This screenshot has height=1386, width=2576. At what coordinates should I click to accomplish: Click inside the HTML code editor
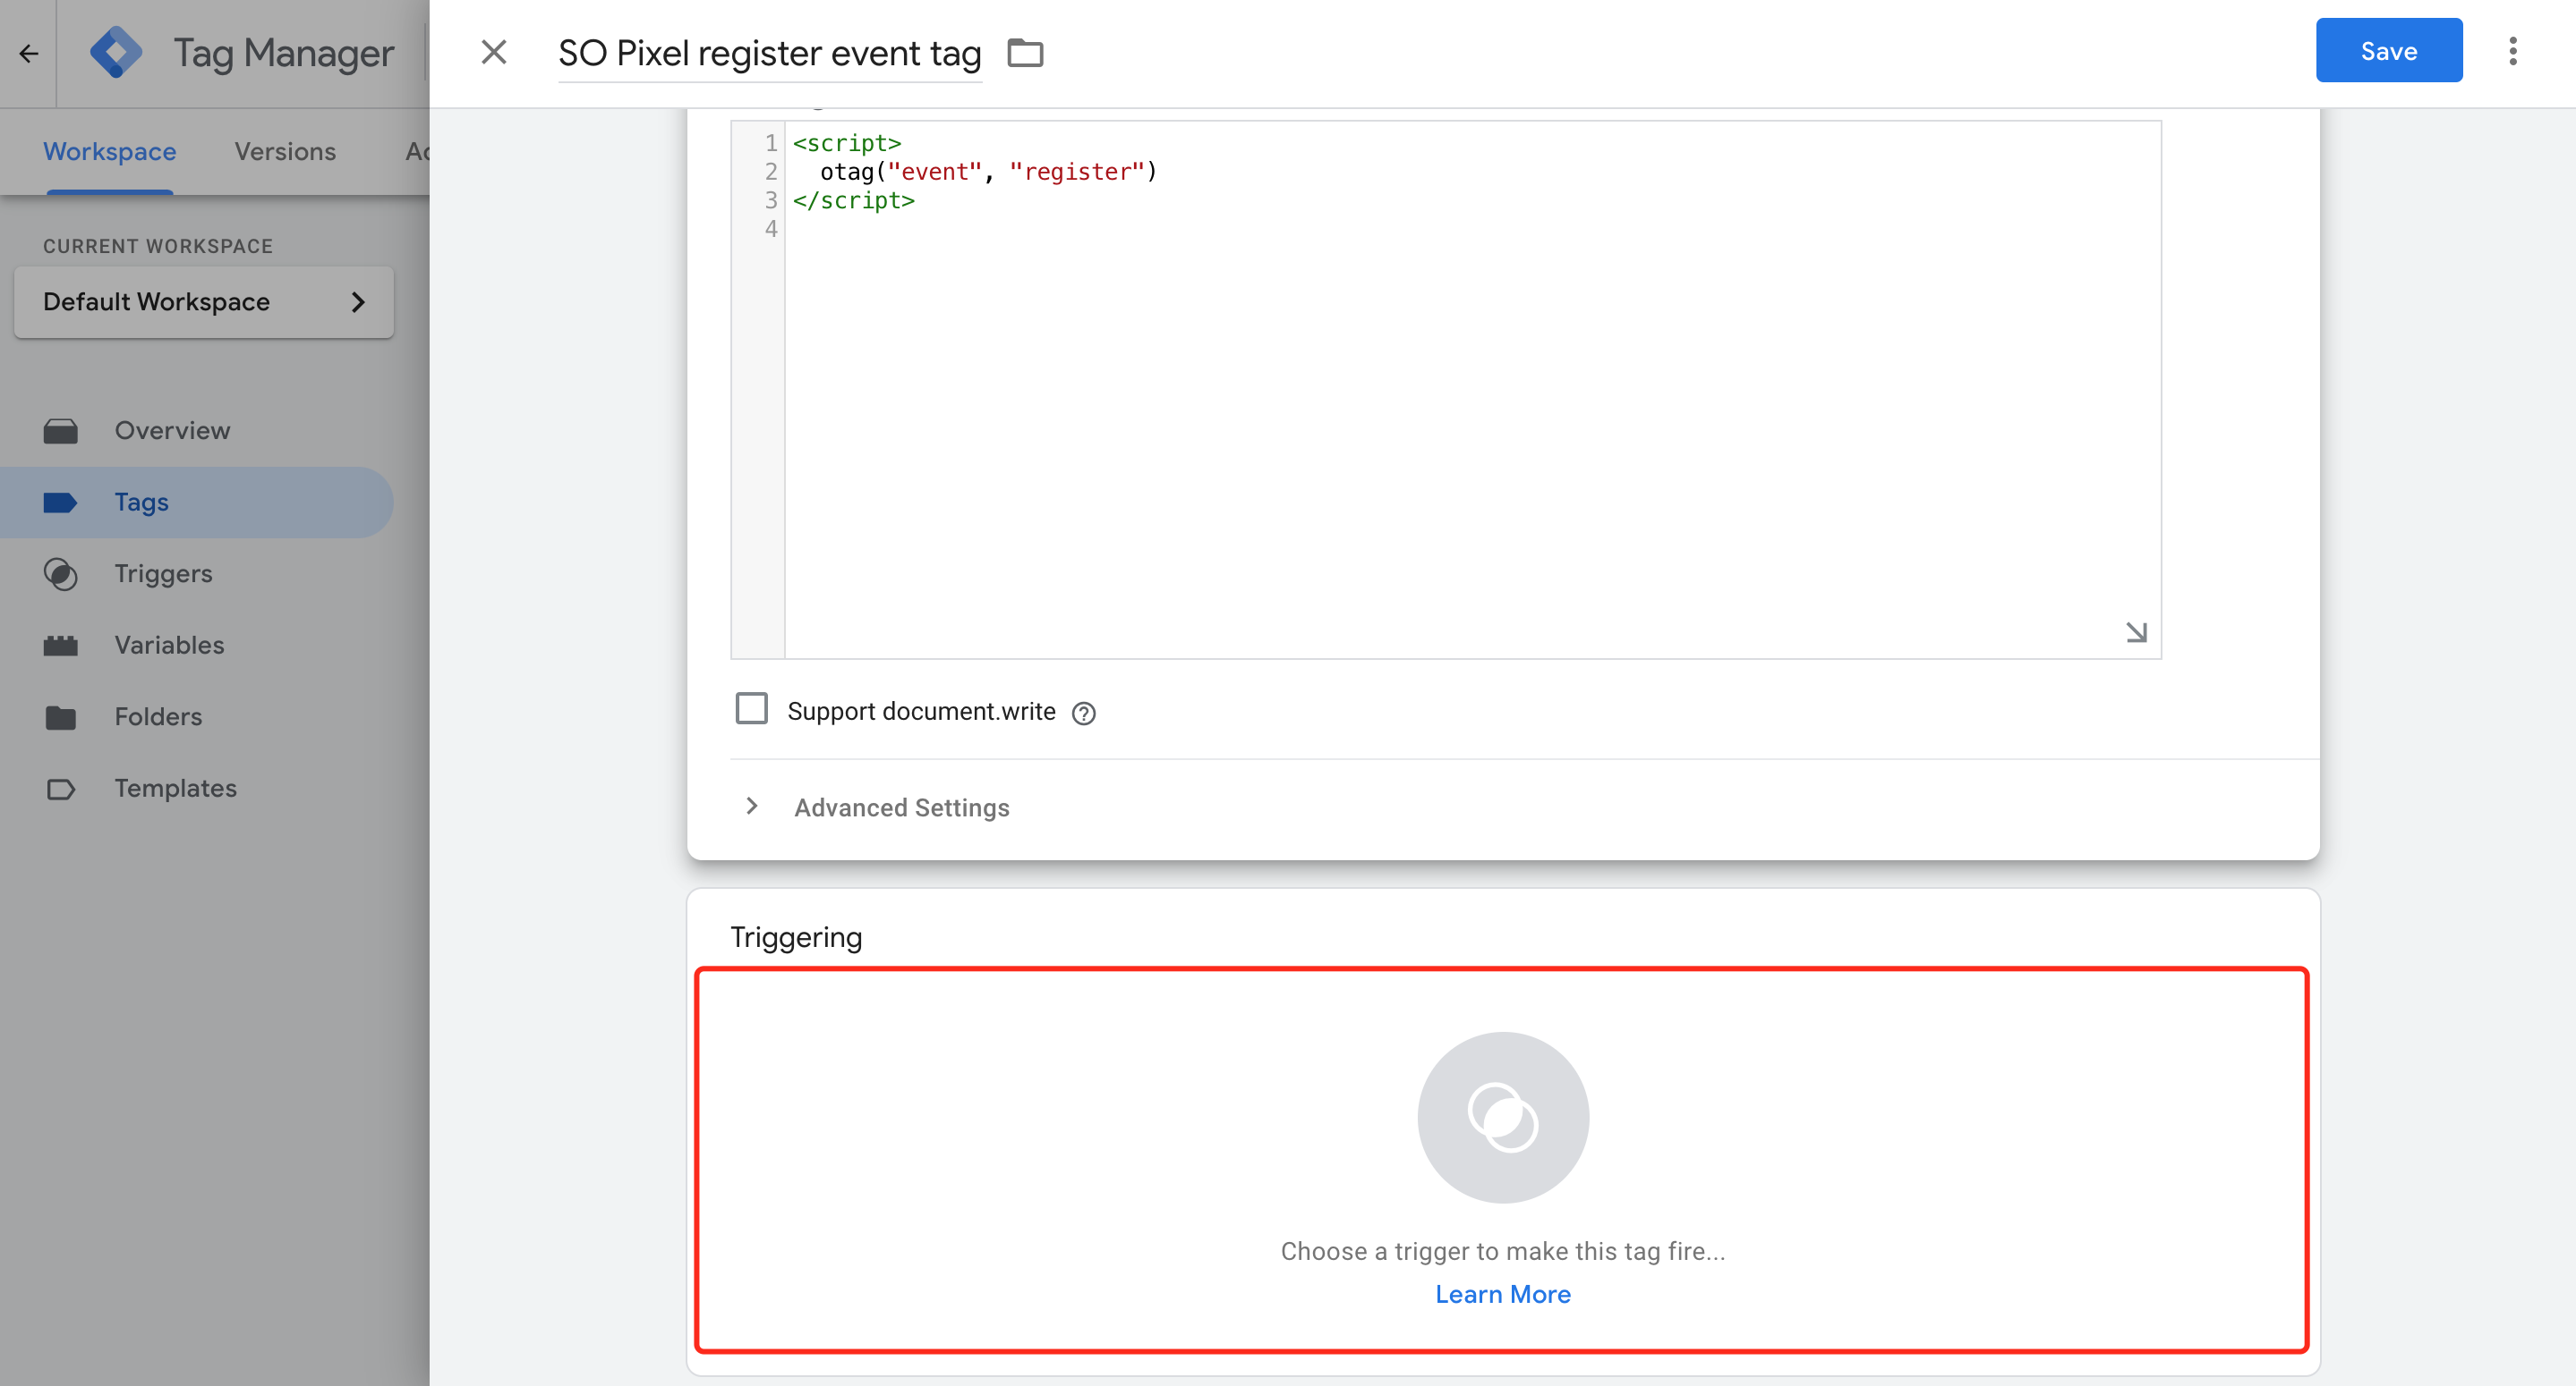[x=1470, y=400]
